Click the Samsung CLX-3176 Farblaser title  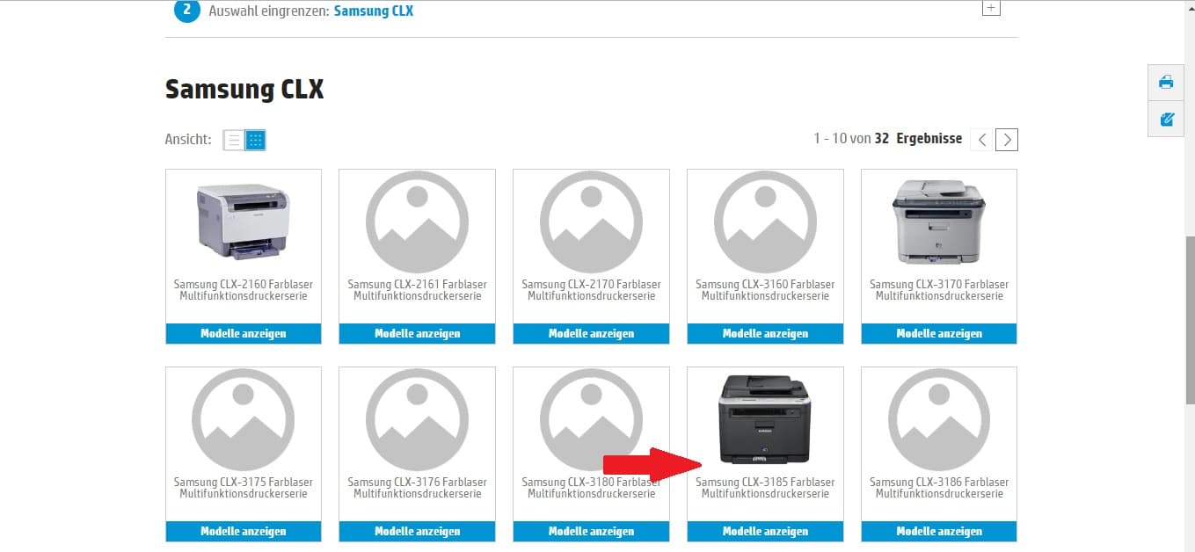pyautogui.click(x=418, y=488)
